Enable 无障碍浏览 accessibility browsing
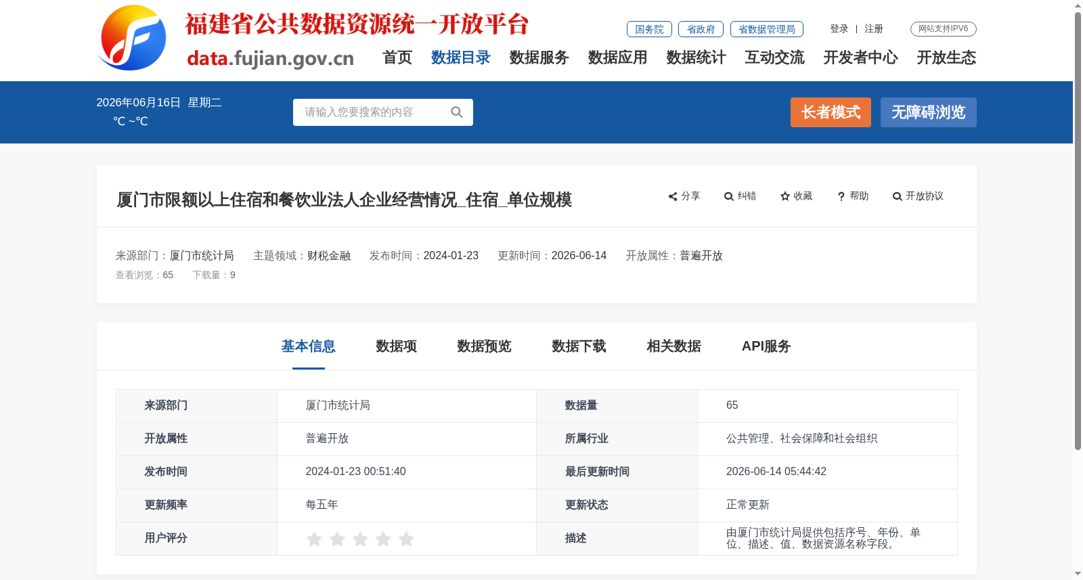This screenshot has width=1083, height=580. click(929, 112)
